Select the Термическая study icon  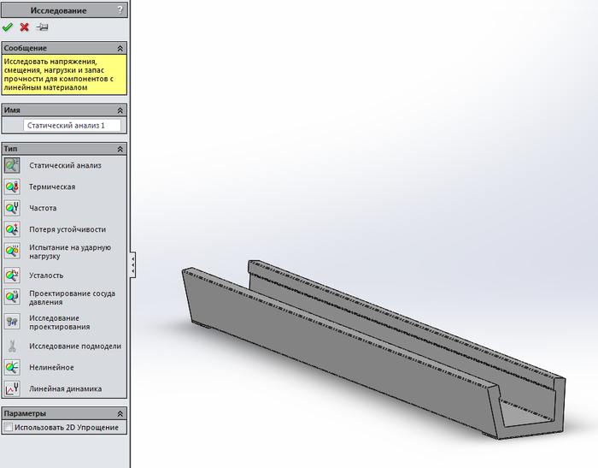tap(12, 187)
